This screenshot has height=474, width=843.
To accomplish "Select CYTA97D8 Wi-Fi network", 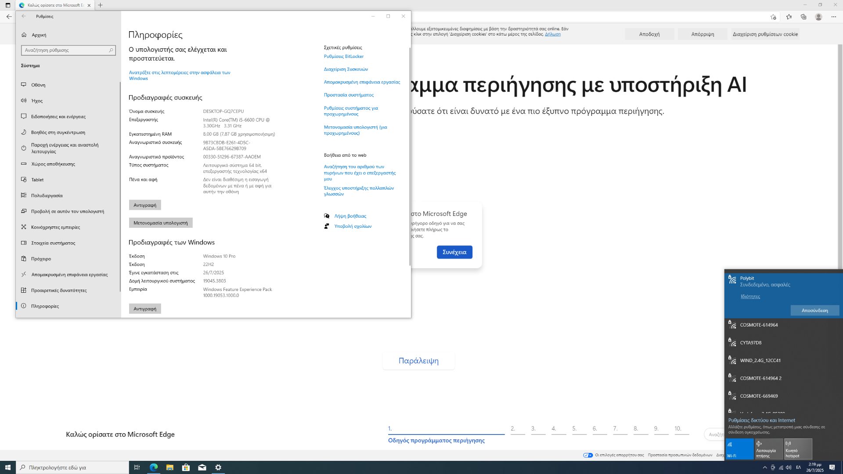I will (x=783, y=343).
